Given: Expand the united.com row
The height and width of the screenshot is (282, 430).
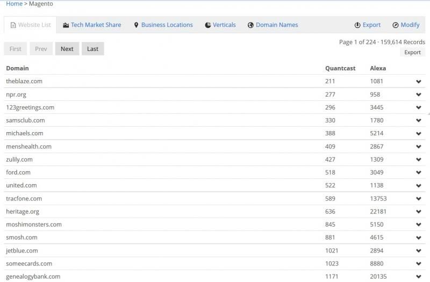Looking at the screenshot, I should pos(419,185).
